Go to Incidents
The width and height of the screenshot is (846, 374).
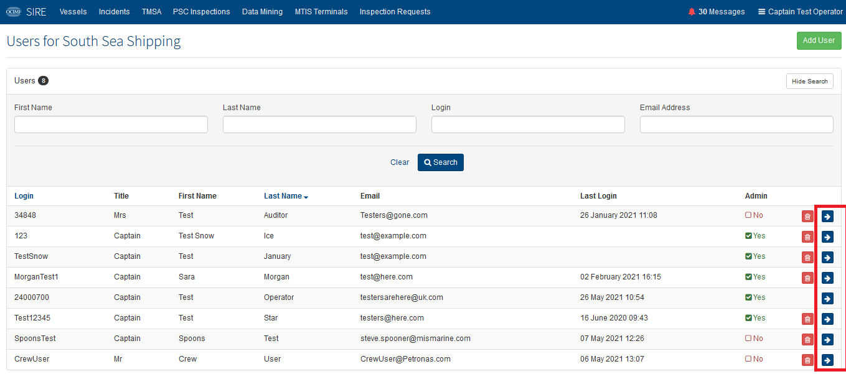coord(115,12)
